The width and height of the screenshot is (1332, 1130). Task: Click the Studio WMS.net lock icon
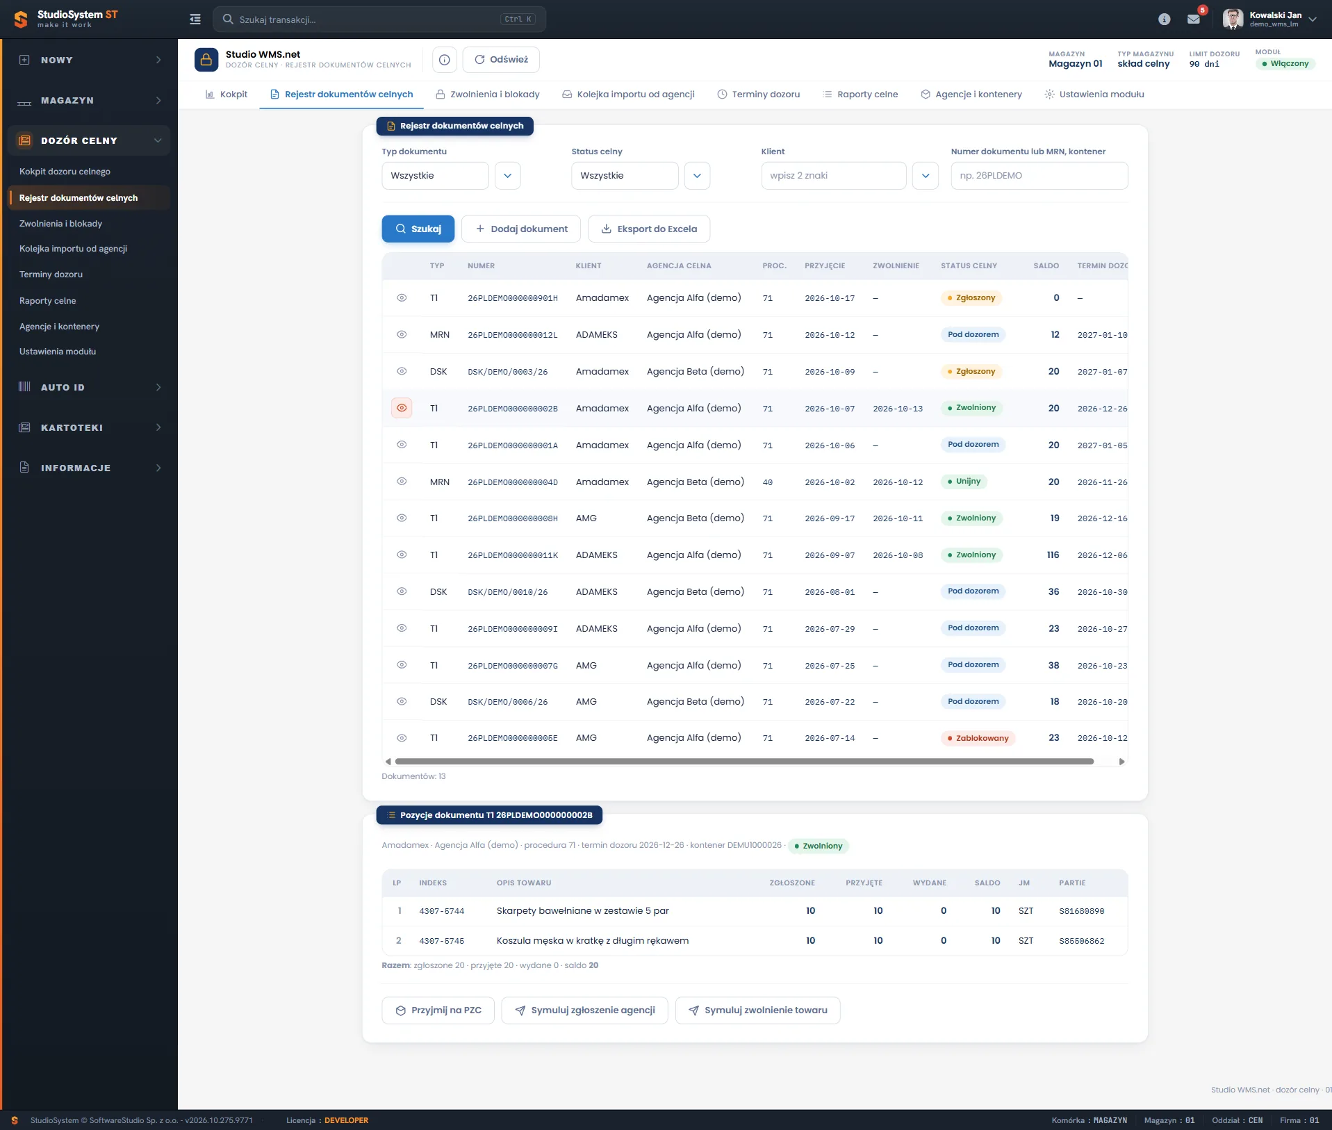[x=206, y=60]
